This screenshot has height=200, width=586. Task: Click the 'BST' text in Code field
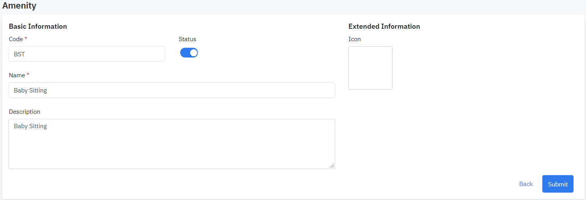tap(20, 54)
